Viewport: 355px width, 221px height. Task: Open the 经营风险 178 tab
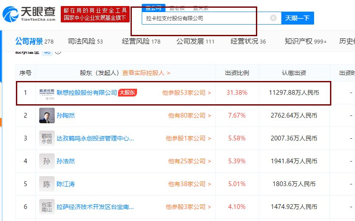tap(141, 41)
